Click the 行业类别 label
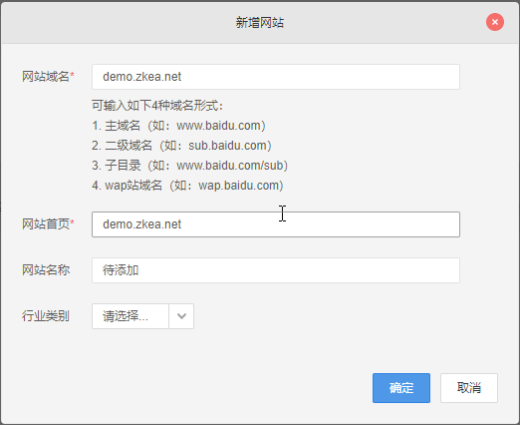The image size is (520, 425). (x=46, y=316)
